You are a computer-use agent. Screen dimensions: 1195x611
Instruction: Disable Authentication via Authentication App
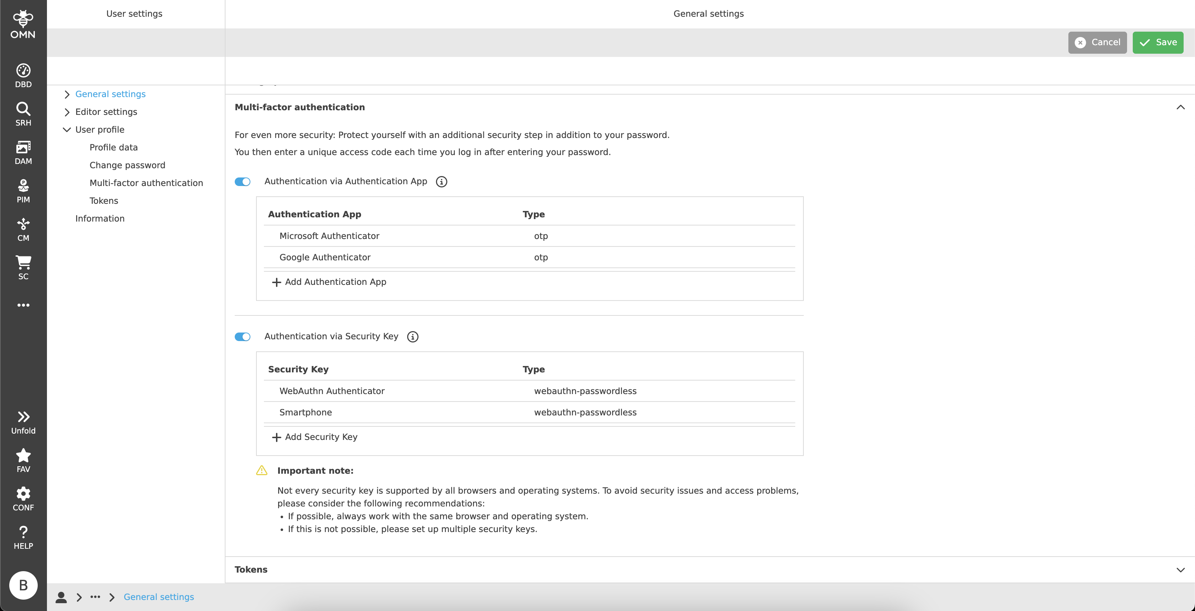[x=242, y=181]
